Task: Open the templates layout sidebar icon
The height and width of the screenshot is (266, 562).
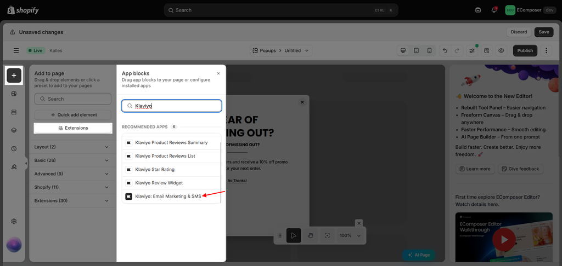Action: [14, 94]
